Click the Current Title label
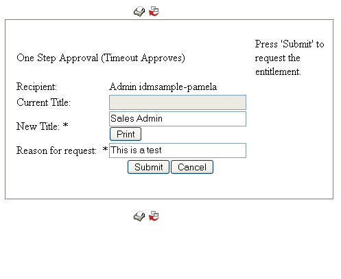This screenshot has width=341, height=279. (43, 102)
